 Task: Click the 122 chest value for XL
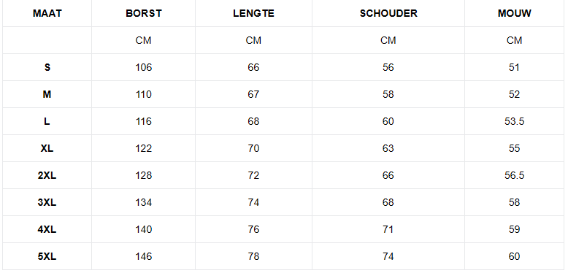coord(143,148)
